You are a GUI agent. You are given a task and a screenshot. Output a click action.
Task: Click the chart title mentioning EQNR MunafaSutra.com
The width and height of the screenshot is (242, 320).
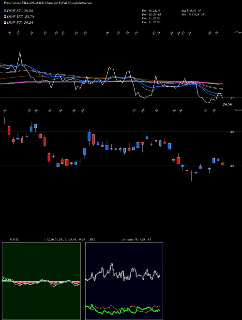[x=48, y=3]
